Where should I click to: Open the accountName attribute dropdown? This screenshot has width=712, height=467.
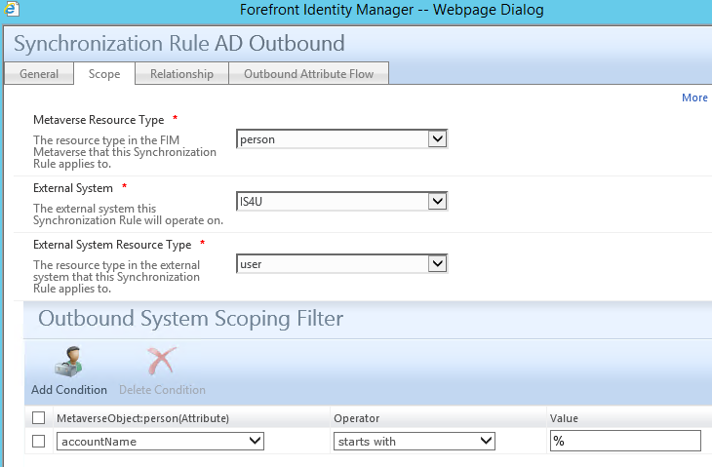pyautogui.click(x=160, y=441)
